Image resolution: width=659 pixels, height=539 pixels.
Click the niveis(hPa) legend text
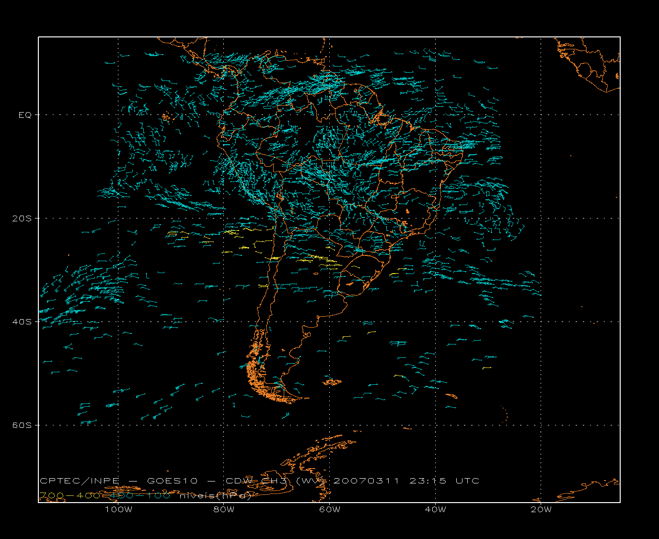coord(216,496)
